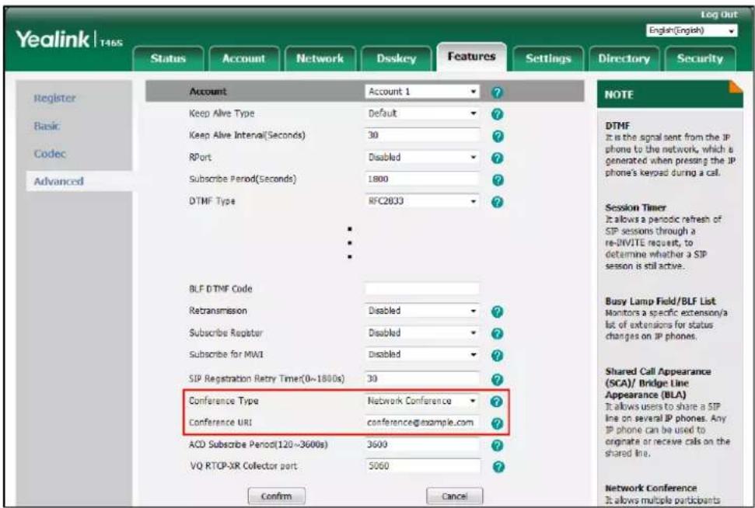Switch to the Account tab

243,59
